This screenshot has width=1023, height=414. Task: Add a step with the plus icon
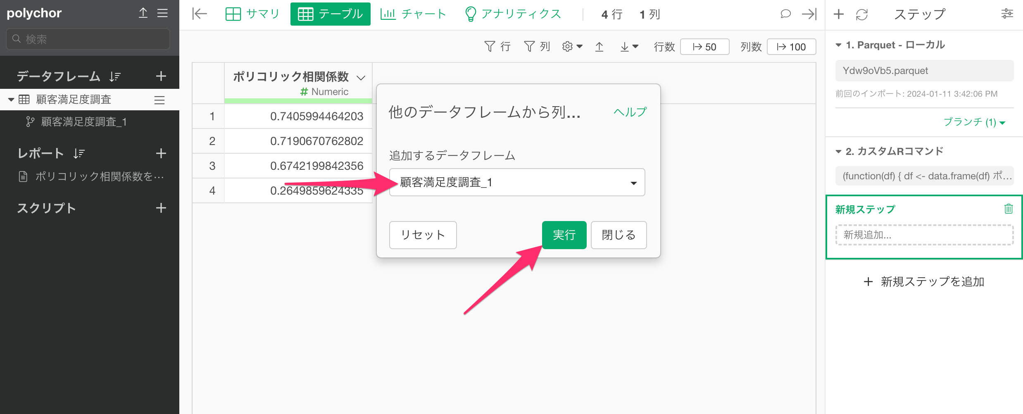(x=839, y=14)
